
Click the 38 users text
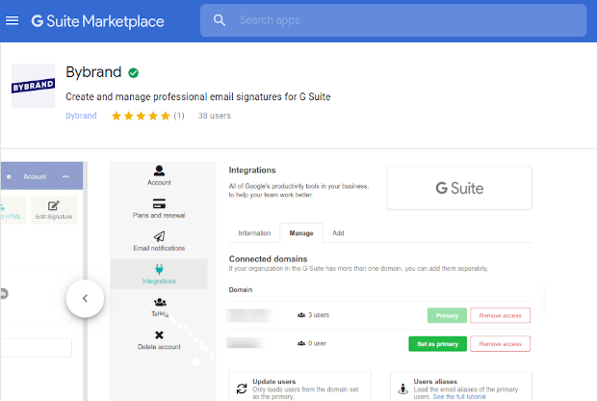point(215,116)
